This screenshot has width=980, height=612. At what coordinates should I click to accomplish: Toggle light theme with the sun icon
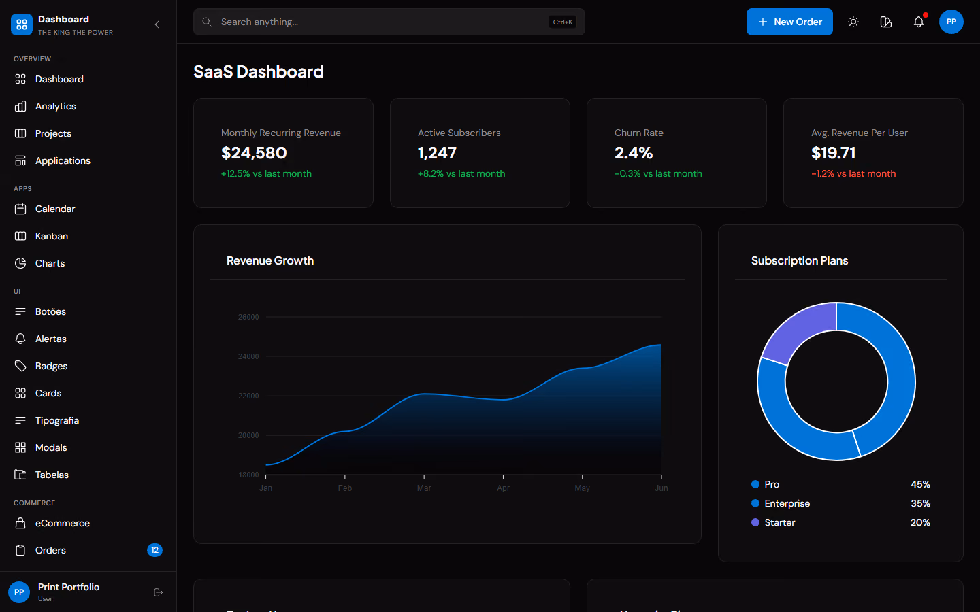point(853,22)
